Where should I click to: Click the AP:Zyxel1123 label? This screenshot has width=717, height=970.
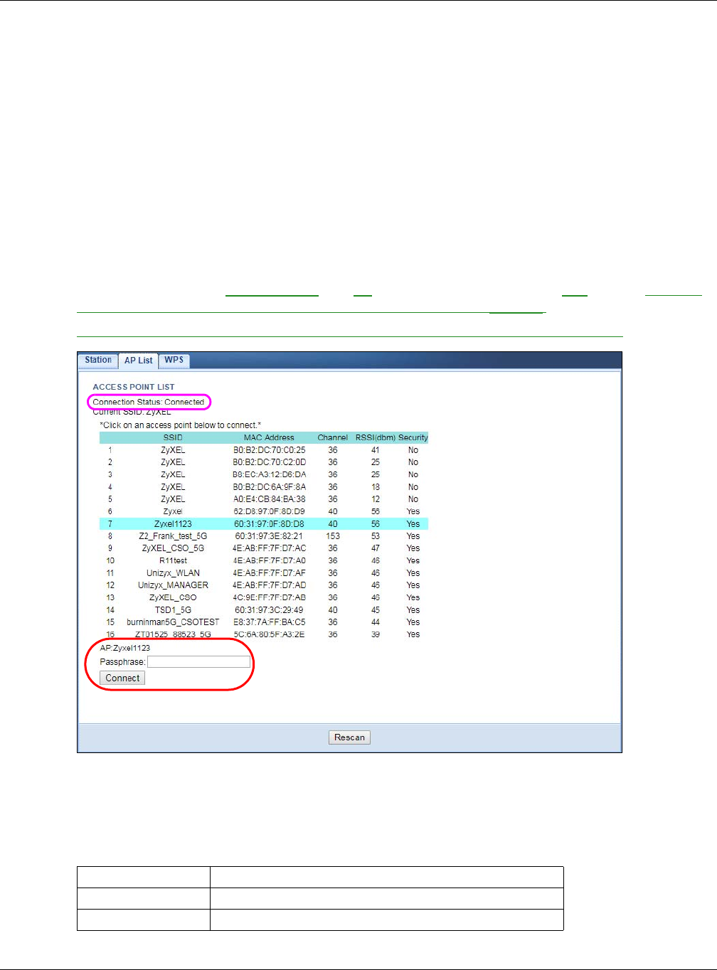(x=125, y=648)
